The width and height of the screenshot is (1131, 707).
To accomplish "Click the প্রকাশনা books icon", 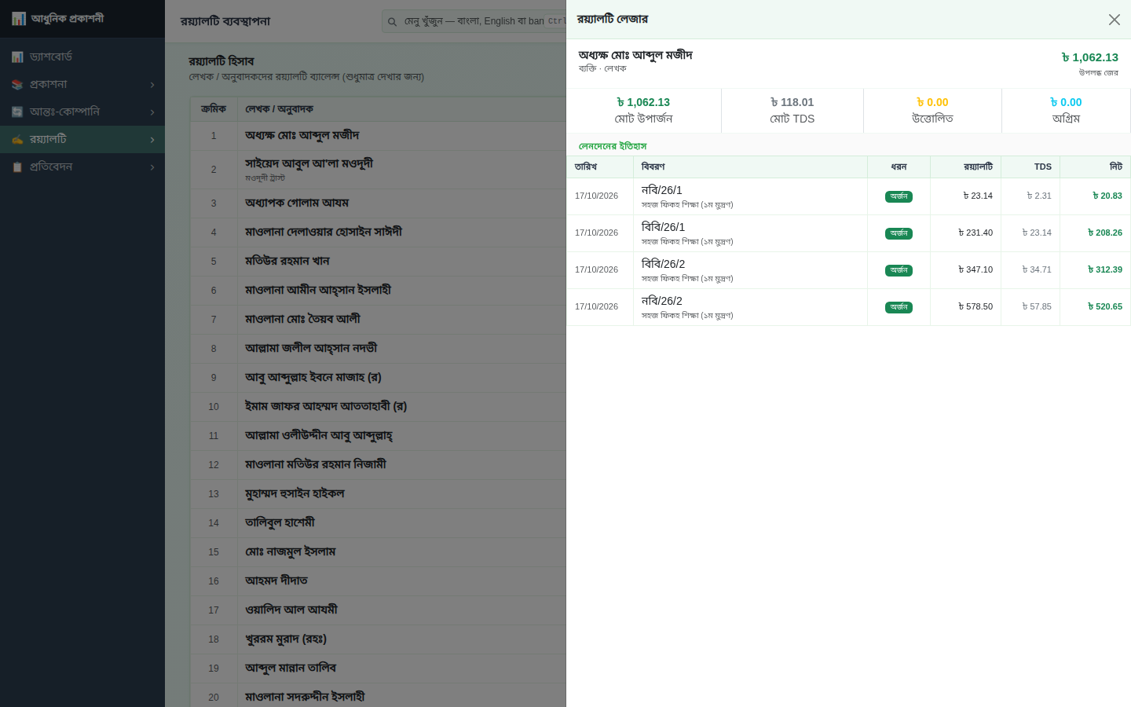I will coord(17,84).
